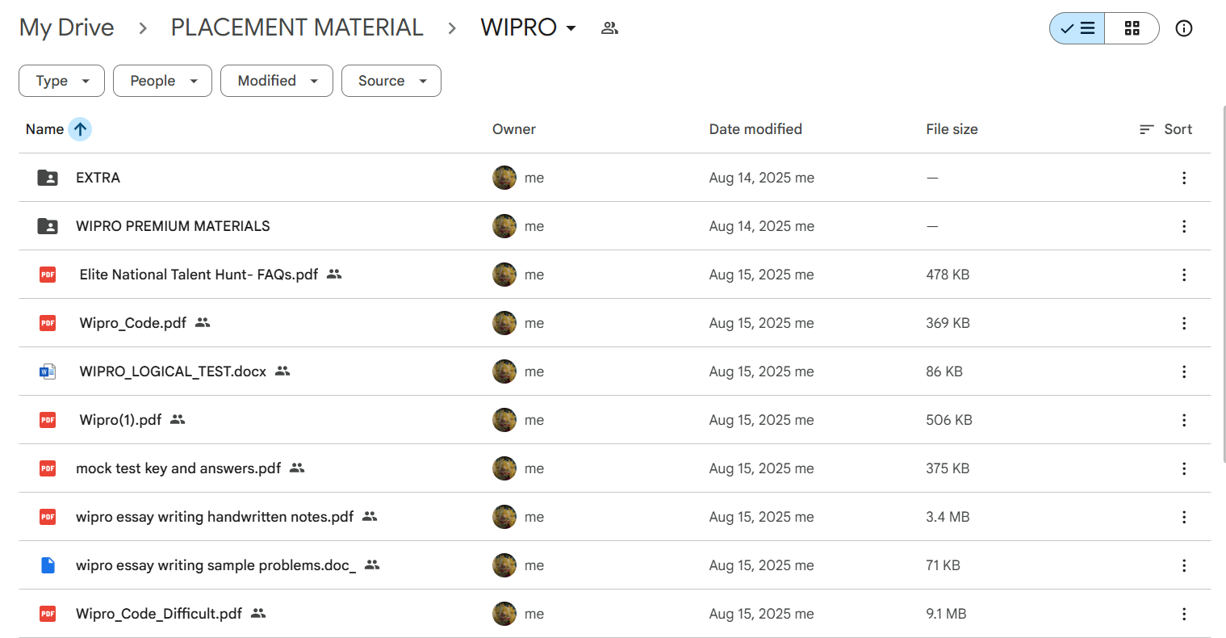Open more actions for EXTRA folder
This screenshot has width=1226, height=638.
pyautogui.click(x=1184, y=178)
